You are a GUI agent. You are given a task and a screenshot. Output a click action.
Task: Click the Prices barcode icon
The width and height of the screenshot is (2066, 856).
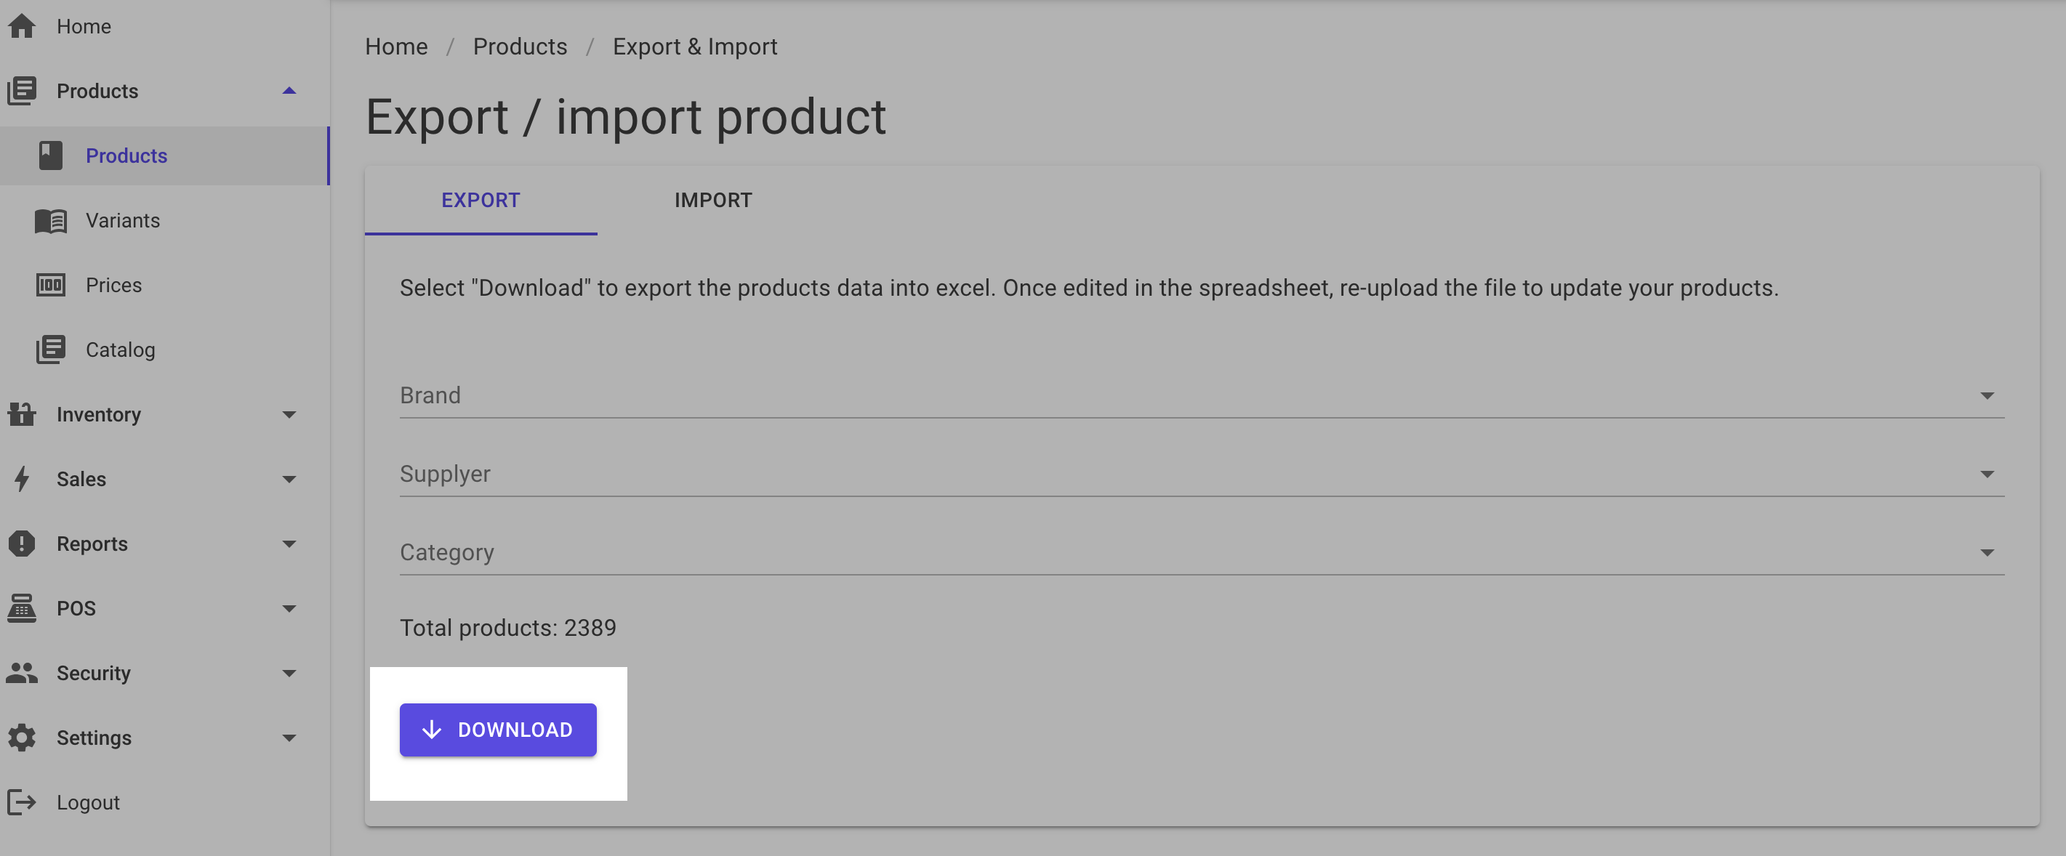click(51, 286)
